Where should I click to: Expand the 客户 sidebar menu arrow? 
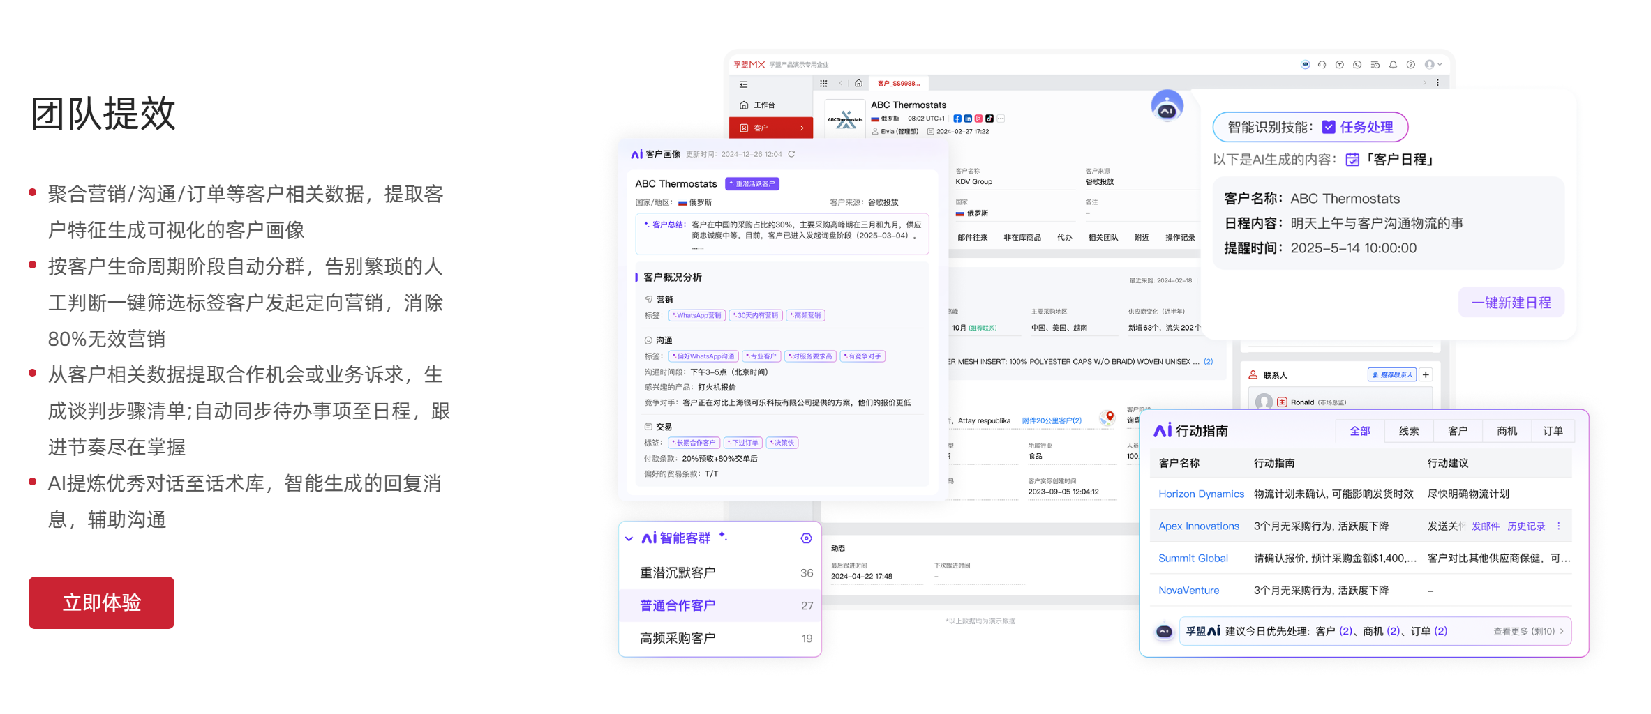click(802, 128)
